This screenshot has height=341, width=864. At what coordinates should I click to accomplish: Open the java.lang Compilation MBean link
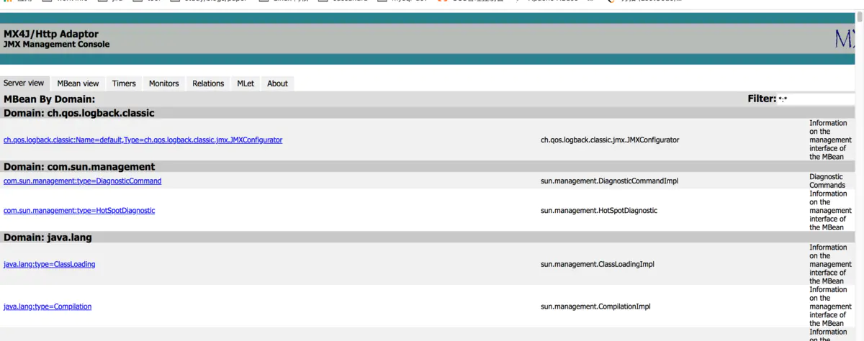tap(48, 306)
